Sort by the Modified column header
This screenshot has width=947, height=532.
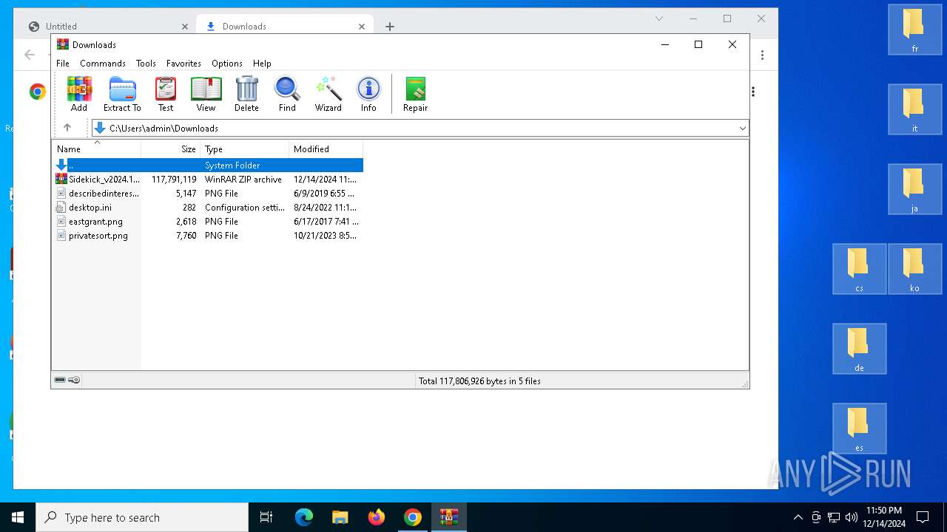pos(326,149)
